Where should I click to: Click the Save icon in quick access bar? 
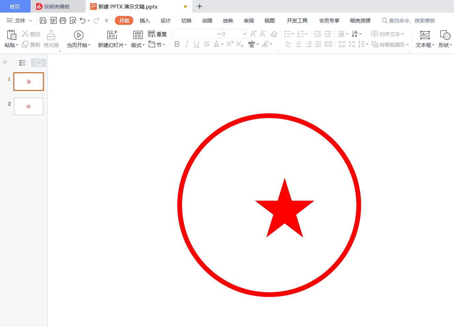pyautogui.click(x=43, y=20)
